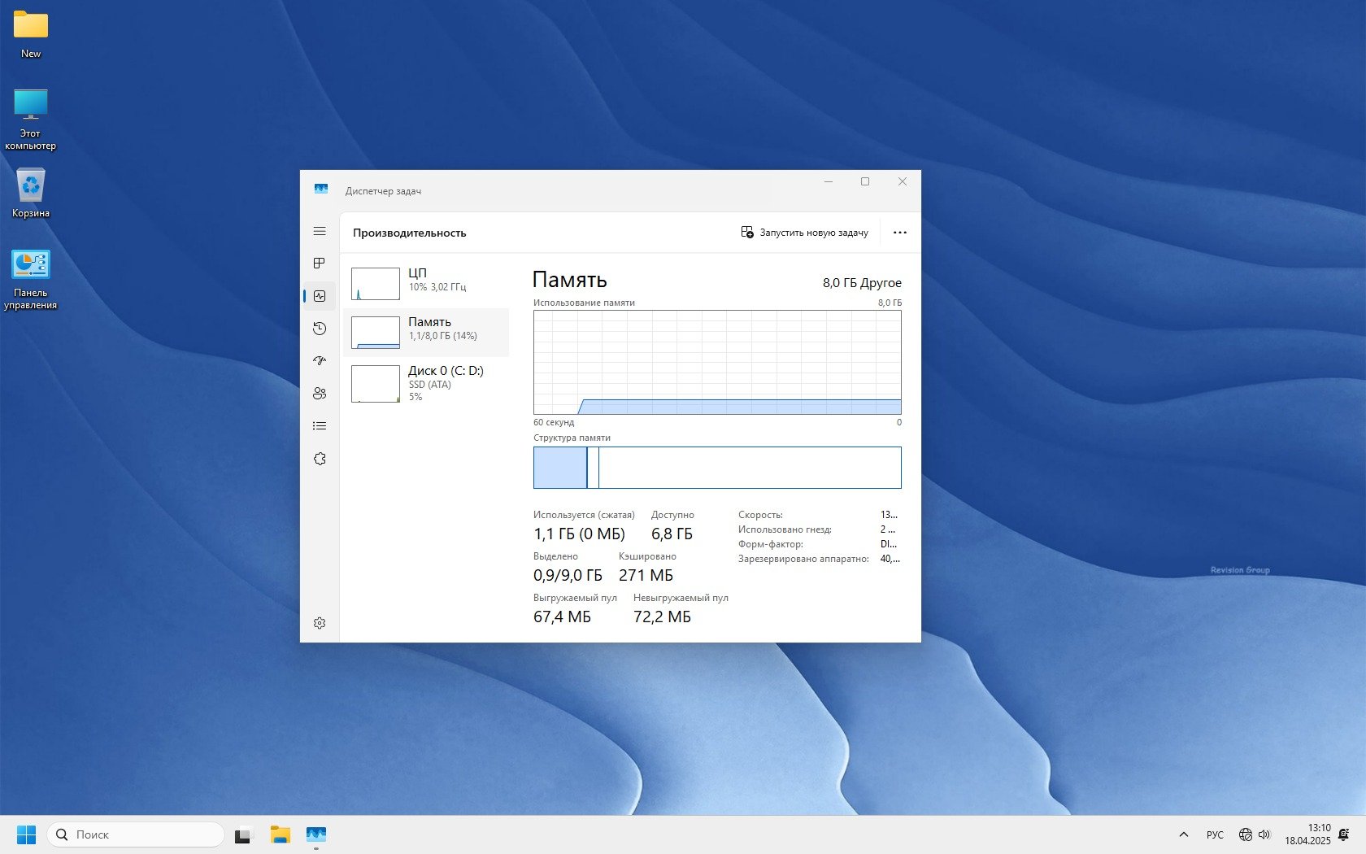Click Запустить новую задачу button
Screen dimensions: 1366x854
tap(804, 233)
